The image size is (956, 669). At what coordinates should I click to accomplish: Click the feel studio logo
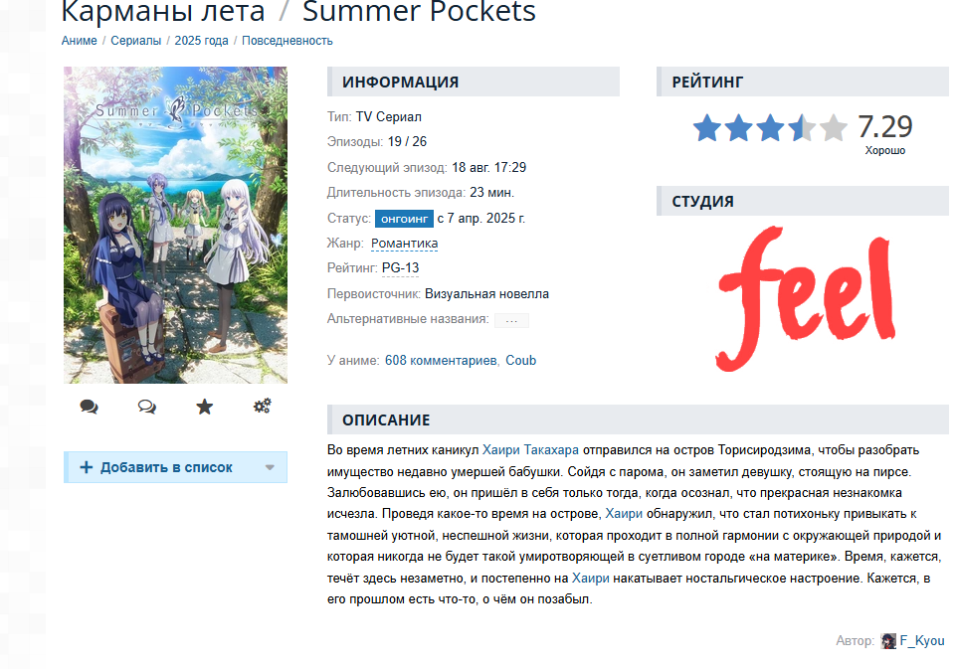(807, 298)
